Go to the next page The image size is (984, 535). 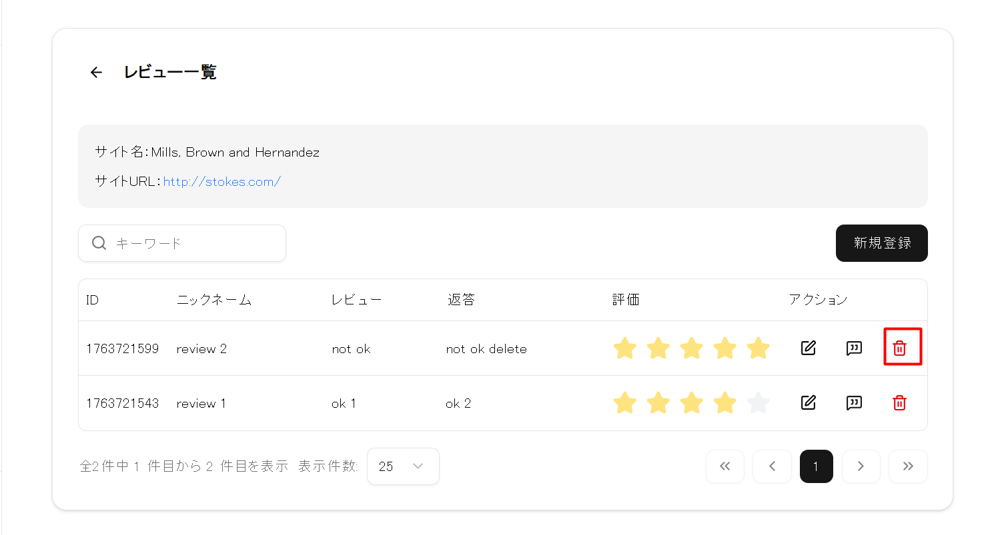[861, 466]
